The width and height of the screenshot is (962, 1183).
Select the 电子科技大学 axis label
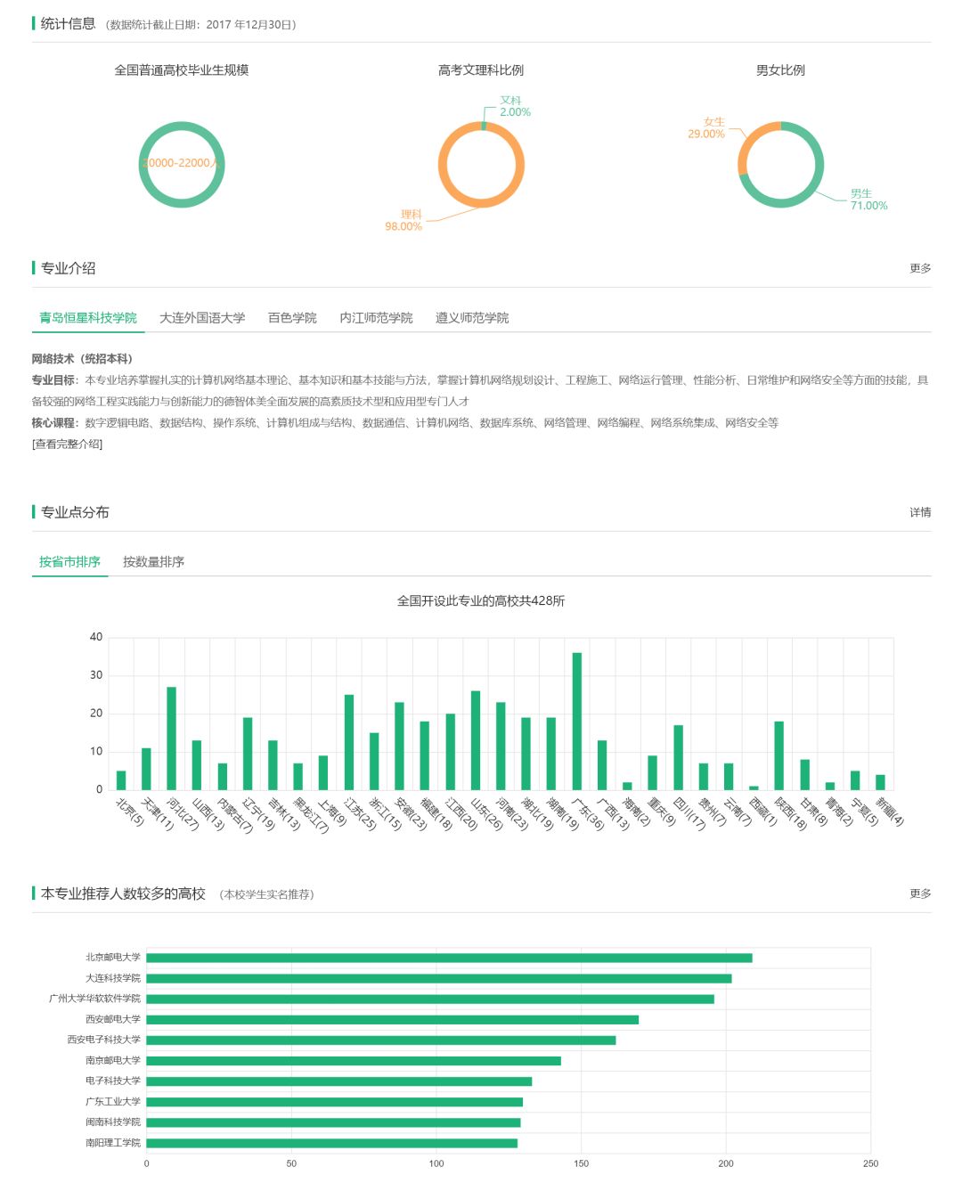[113, 1081]
